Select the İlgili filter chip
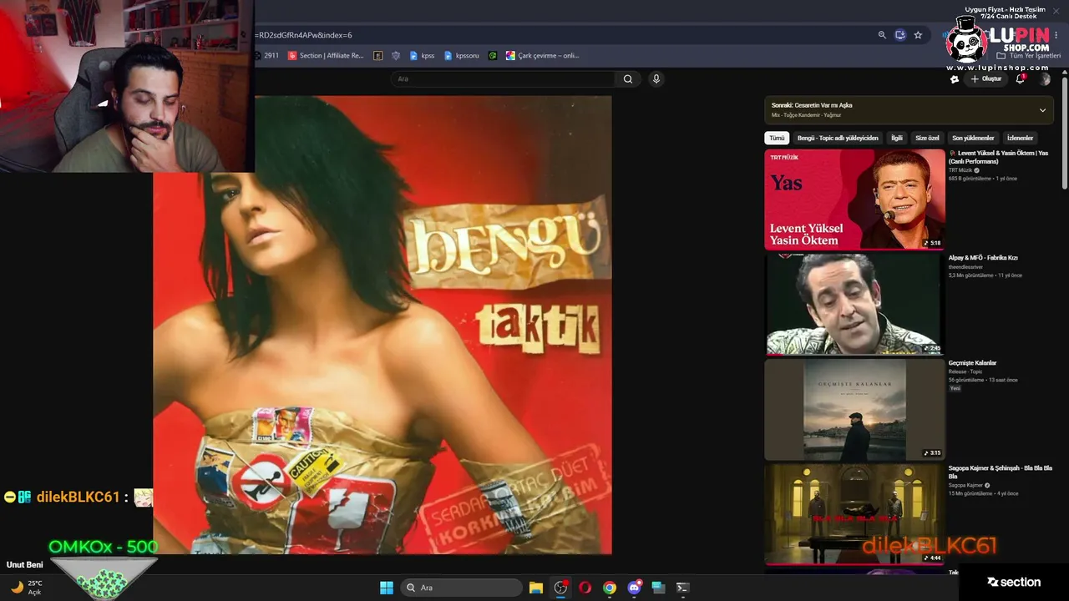This screenshot has width=1069, height=601. [x=897, y=138]
